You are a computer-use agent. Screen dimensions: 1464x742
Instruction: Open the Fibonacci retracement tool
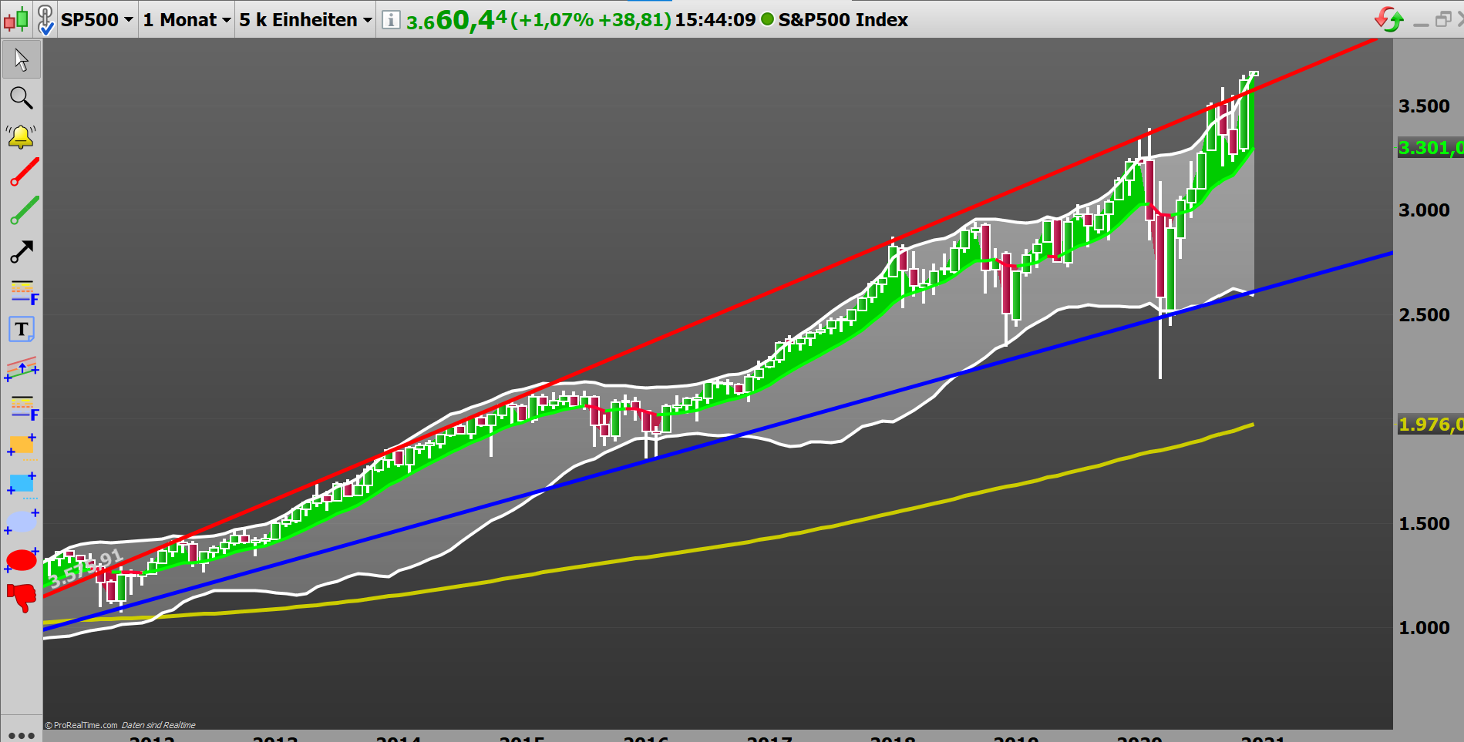pos(23,292)
